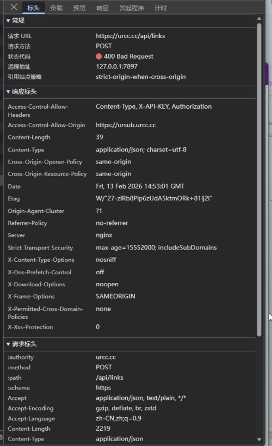Click the Cross-Origin-Opener-Policy header name

[45, 162]
